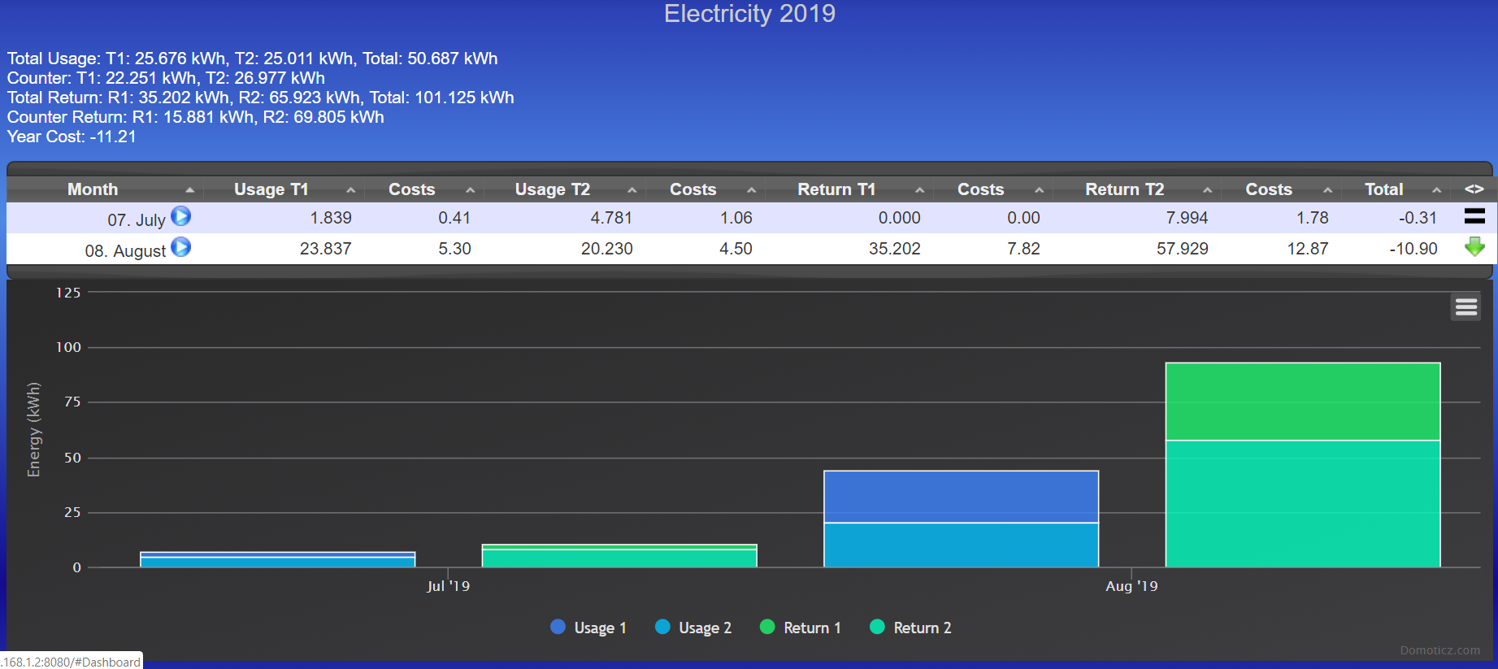Sort table by Return T1 column
Image resolution: width=1498 pixels, height=669 pixels.
(836, 189)
